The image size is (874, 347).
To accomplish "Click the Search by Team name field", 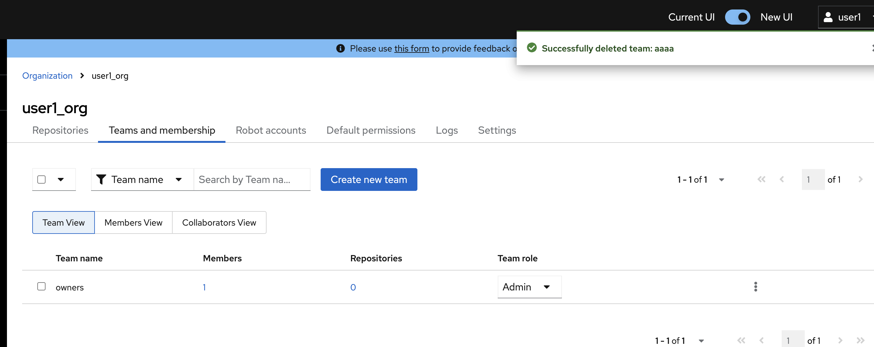I will tap(251, 180).
